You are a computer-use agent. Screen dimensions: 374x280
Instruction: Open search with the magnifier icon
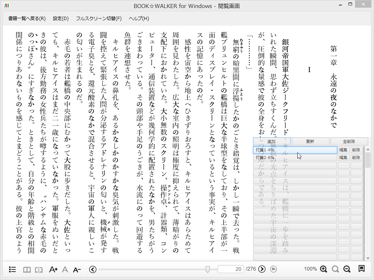tap(335, 269)
